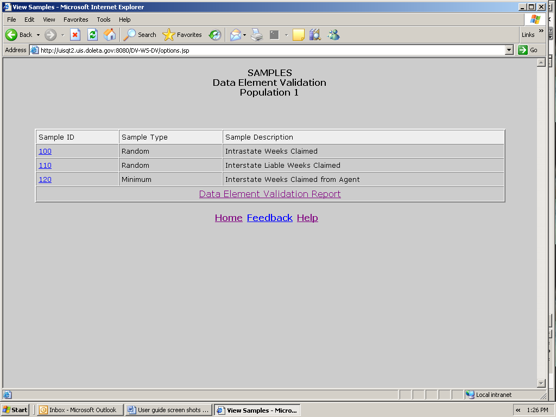556x417 pixels.
Task: Click the page scrollbar up arrow
Action: (541, 63)
